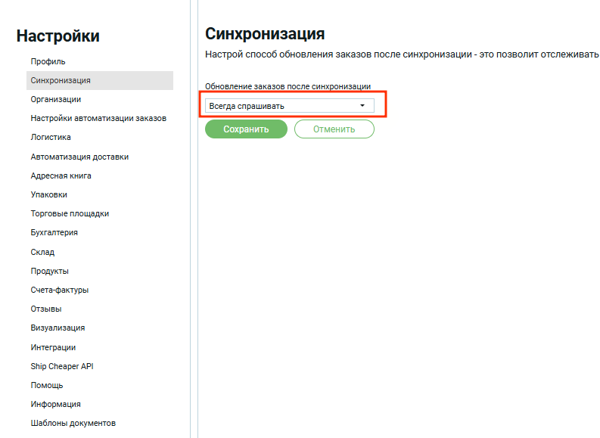Open «Автоматизация доставки» settings
The width and height of the screenshot is (600, 438).
pos(79,157)
